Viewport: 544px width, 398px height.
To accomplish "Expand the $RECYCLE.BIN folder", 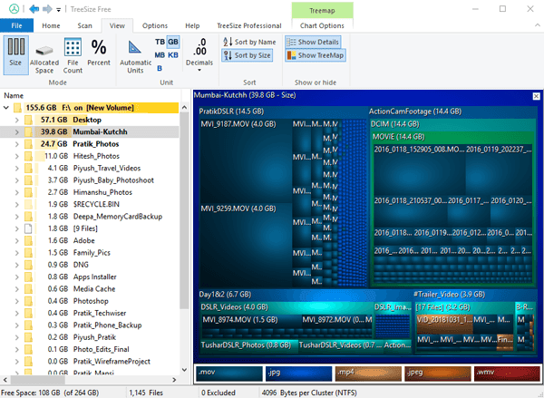I will pos(16,204).
